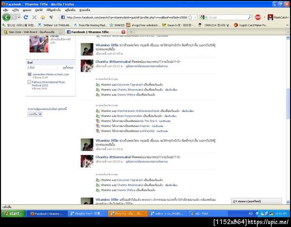Image resolution: width=291 pixels, height=227 pixels.
Task: Open the SHINee 1st THAILAN... bookmark
Action: click(54, 25)
